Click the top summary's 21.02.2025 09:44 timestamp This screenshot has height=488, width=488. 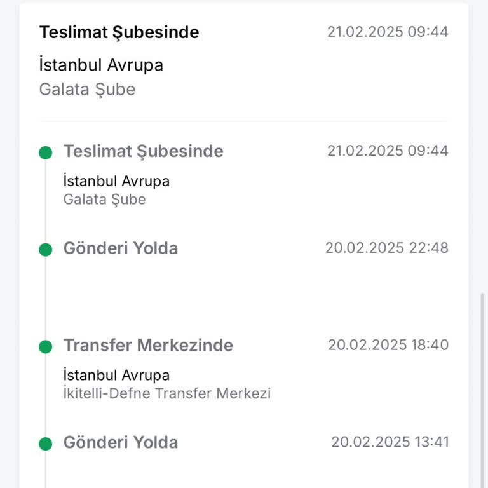click(x=388, y=32)
